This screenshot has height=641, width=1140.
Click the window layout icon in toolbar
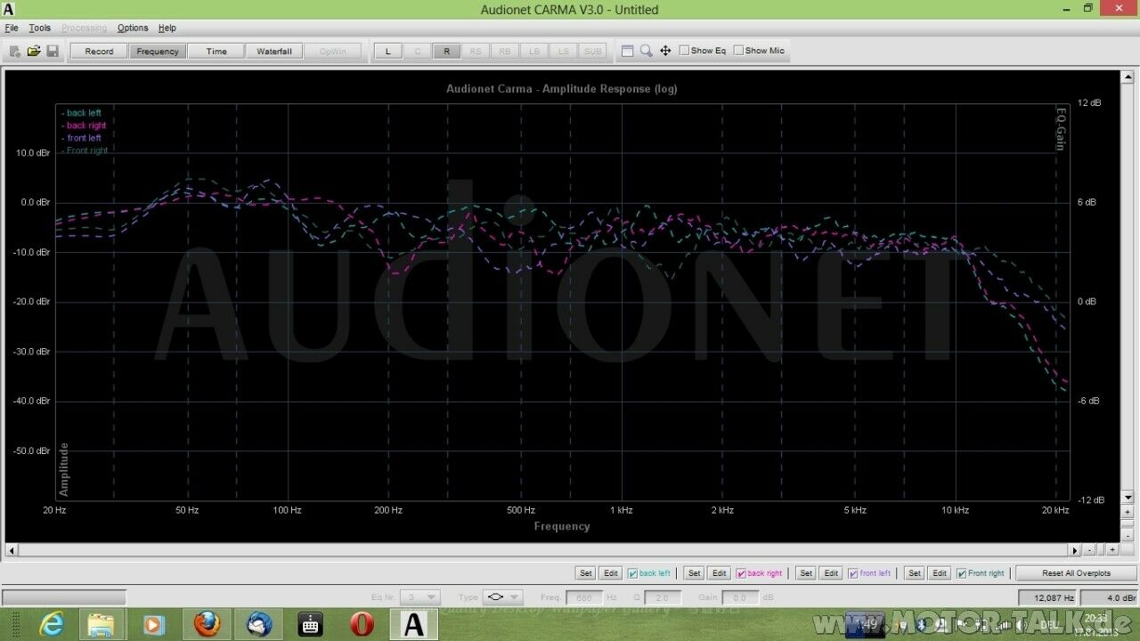(627, 51)
